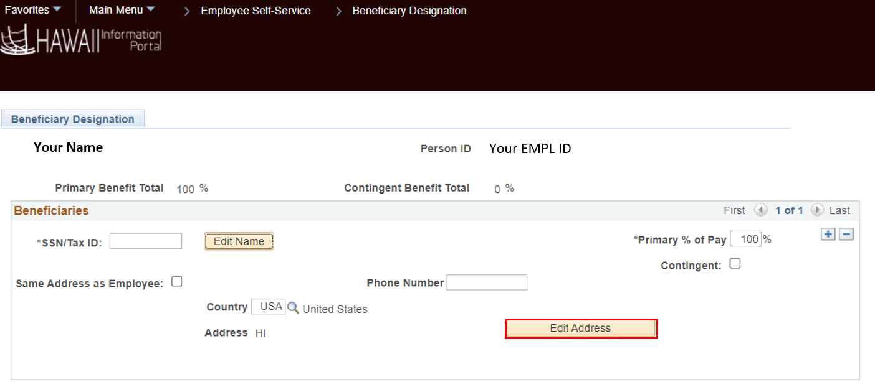The height and width of the screenshot is (387, 875).
Task: Click the Edit Address button
Action: [x=581, y=329]
